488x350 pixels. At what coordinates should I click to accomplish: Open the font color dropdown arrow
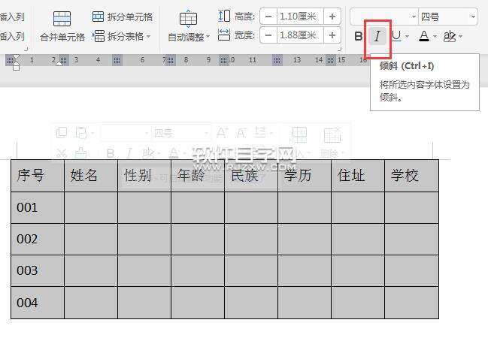coord(435,37)
